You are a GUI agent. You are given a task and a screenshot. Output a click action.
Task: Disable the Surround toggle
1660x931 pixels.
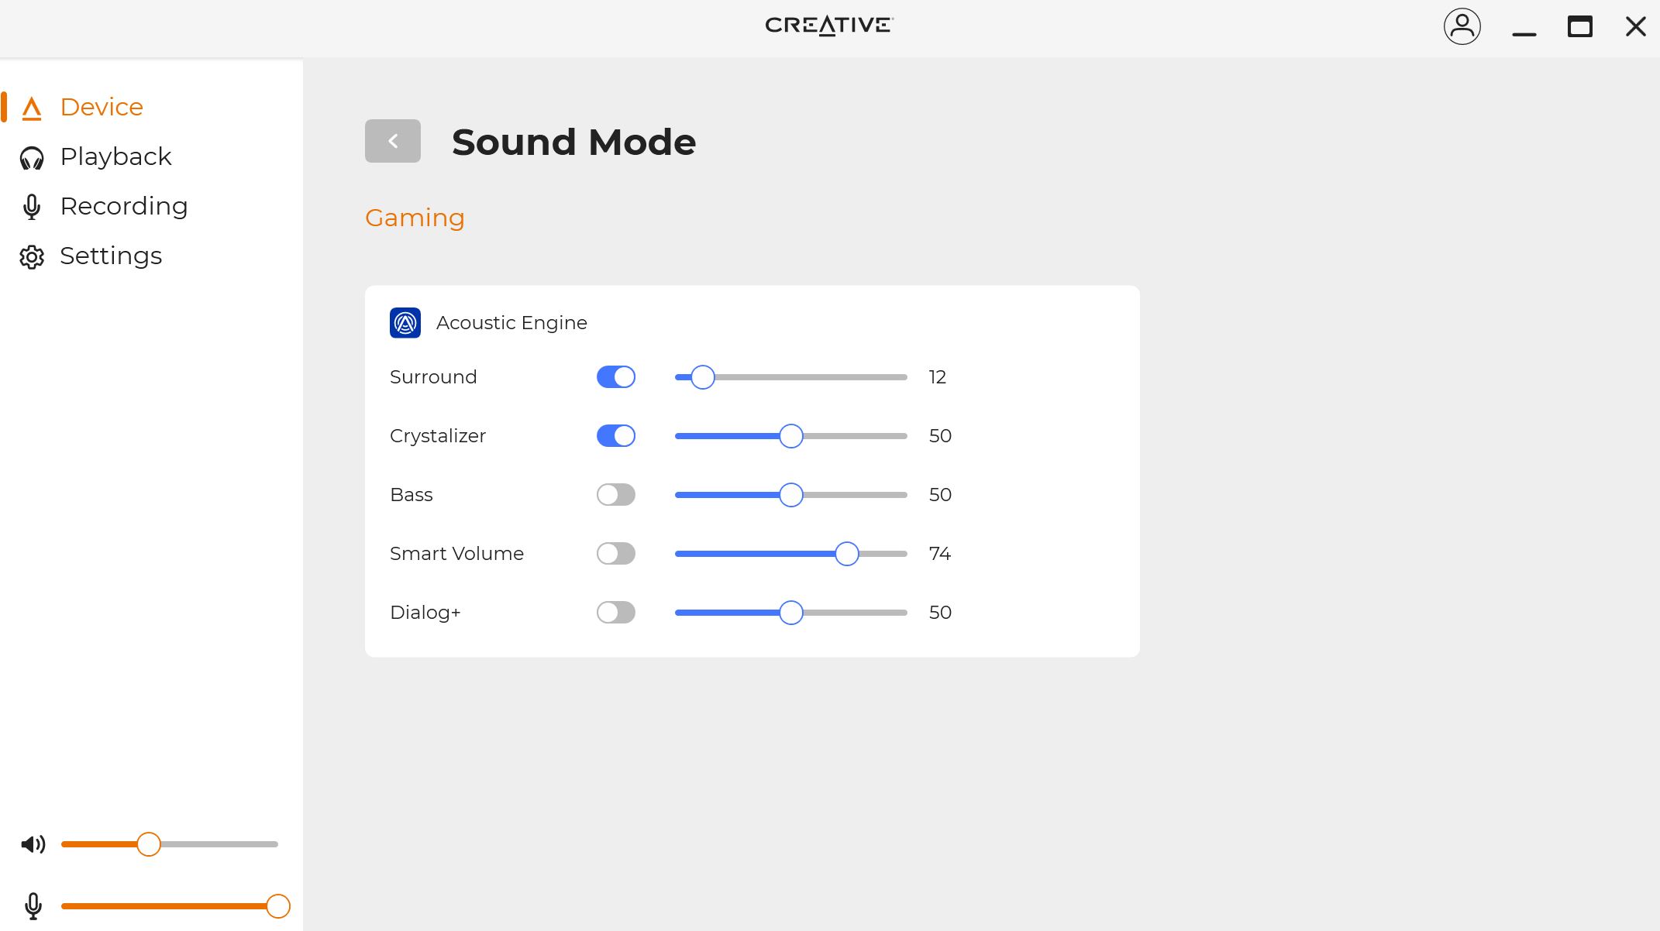pyautogui.click(x=616, y=377)
